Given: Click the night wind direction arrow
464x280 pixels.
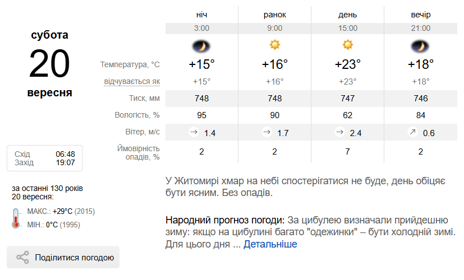Looking at the screenshot, I should (194, 132).
